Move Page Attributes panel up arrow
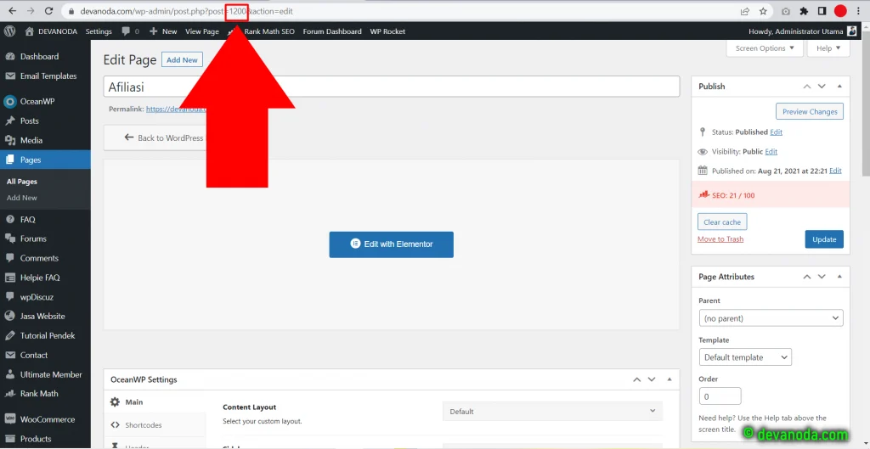The image size is (870, 449). [807, 277]
